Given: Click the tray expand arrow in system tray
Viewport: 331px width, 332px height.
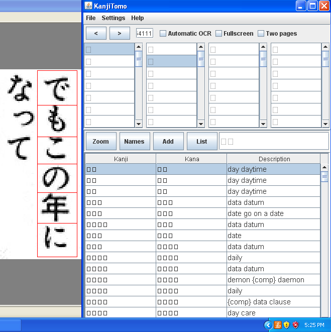Looking at the screenshot, I should click(268, 325).
